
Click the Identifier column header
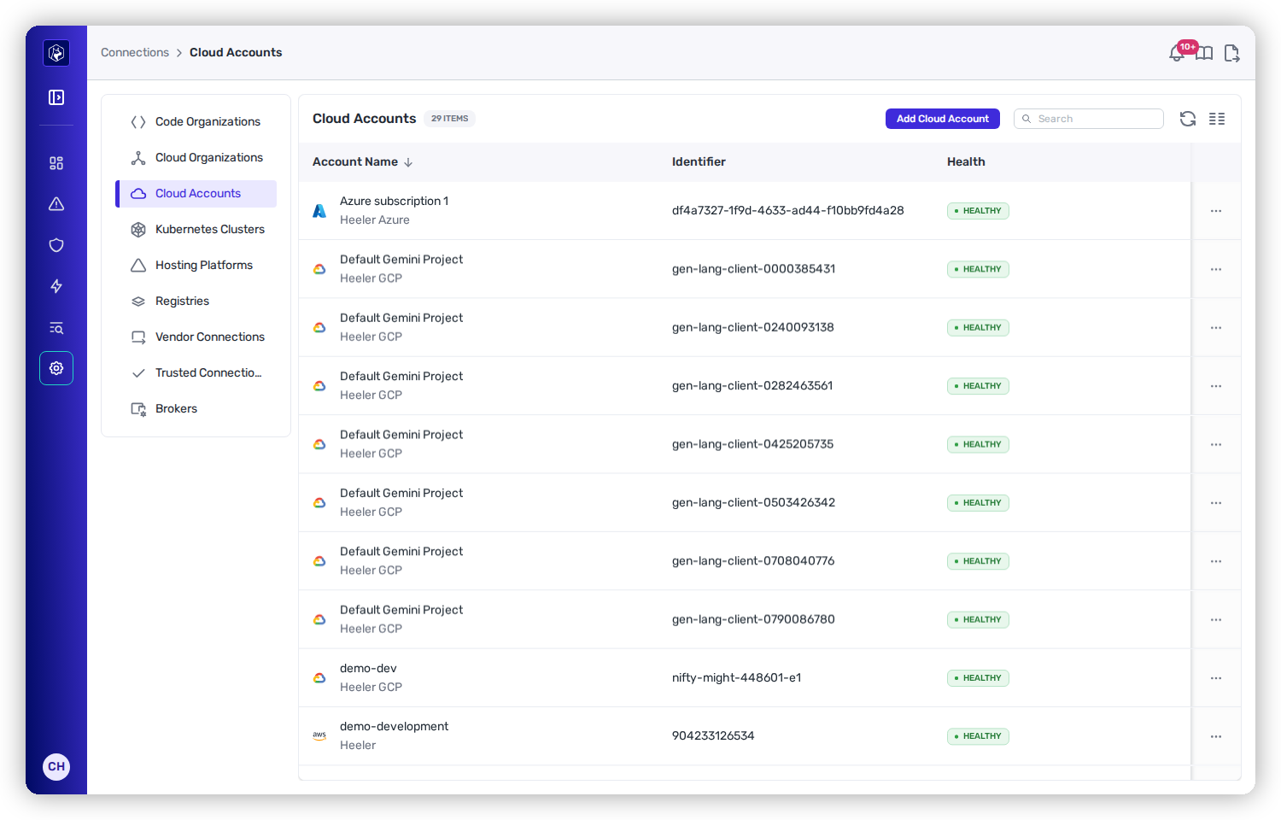[699, 161]
